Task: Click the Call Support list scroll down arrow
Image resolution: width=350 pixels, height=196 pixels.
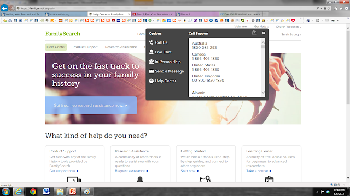Action: pos(263,93)
